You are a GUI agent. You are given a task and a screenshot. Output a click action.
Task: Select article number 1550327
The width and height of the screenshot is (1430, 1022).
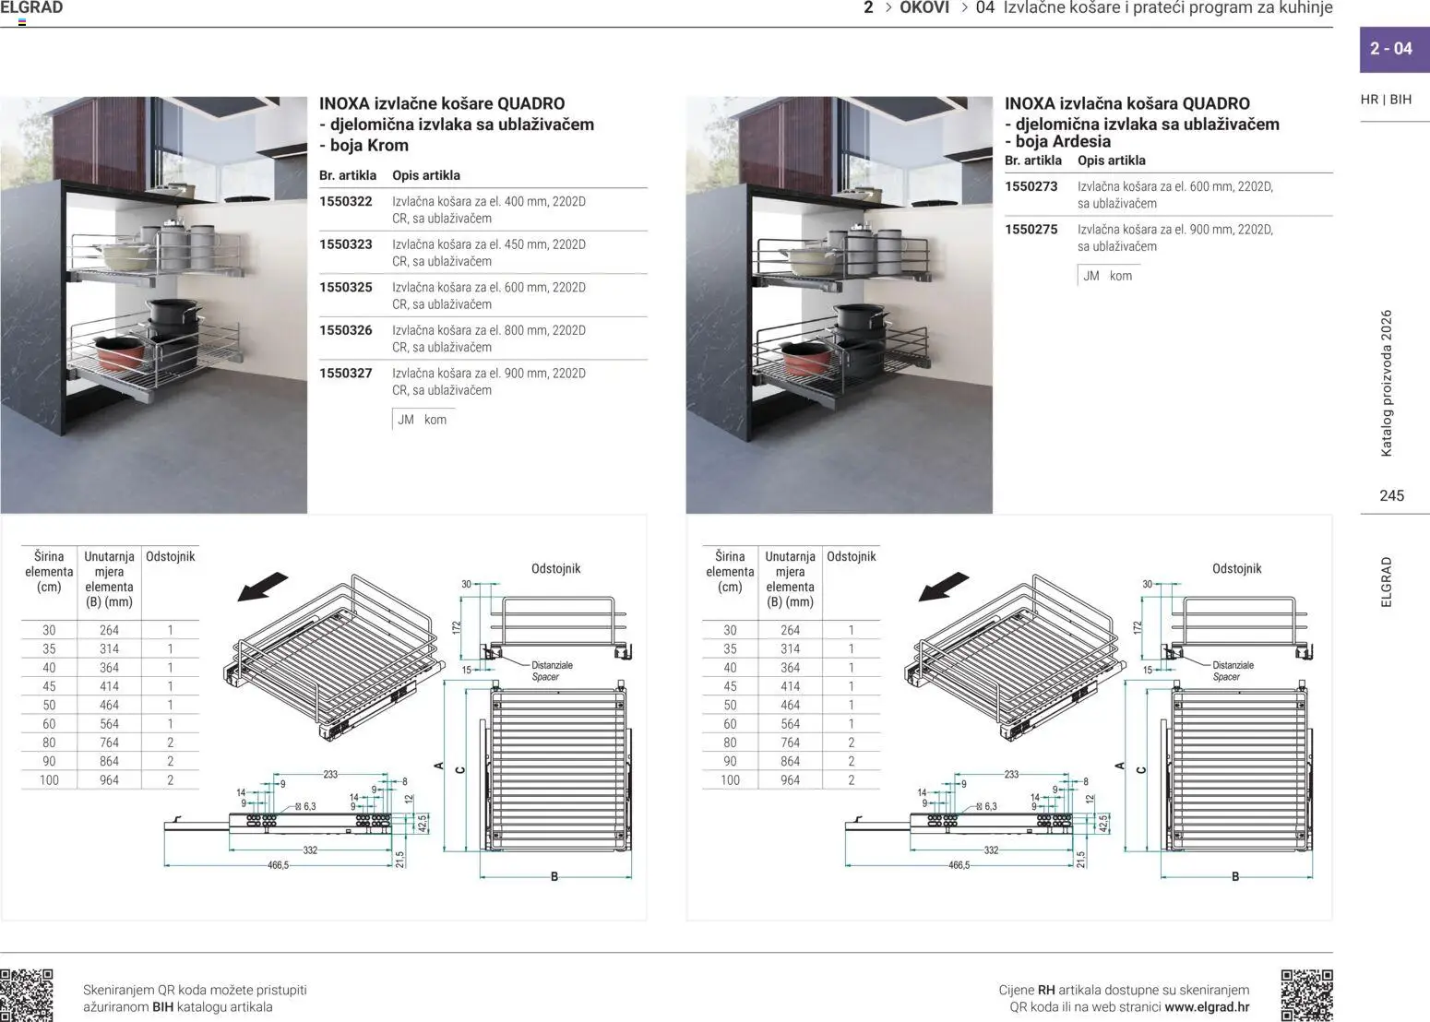click(x=346, y=373)
